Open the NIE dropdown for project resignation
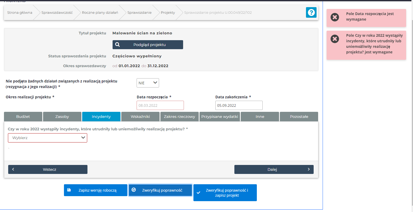Viewport: 413px width, 212px height. click(x=148, y=83)
